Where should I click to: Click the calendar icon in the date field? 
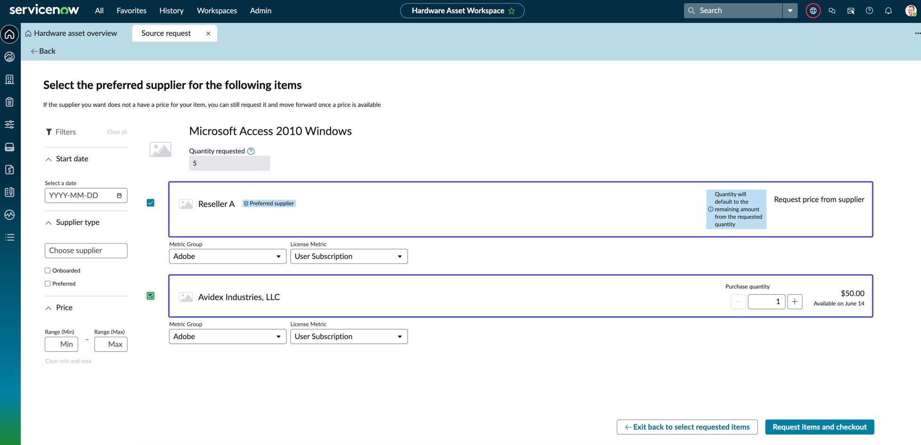click(119, 196)
